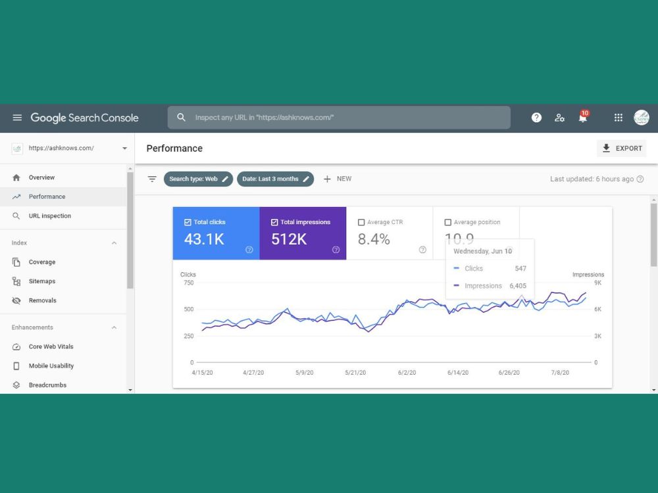Collapse the Enhancements section
Viewport: 658px width, 493px height.
point(114,327)
